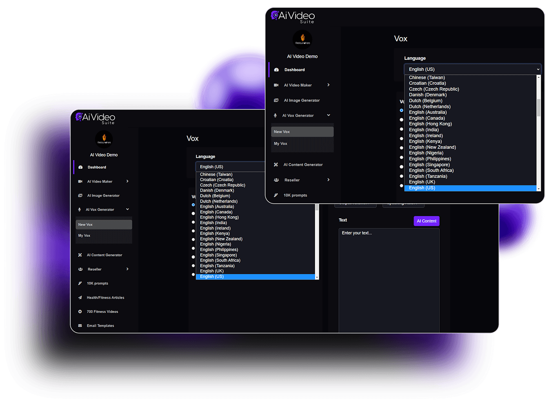Screen dimensions: 551x403
Task: Collapse AI Vox Generator chevron in back window
Action: pyautogui.click(x=127, y=209)
